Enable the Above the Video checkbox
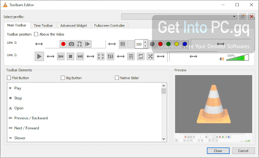The width and height of the screenshot is (259, 158). pos(36,34)
